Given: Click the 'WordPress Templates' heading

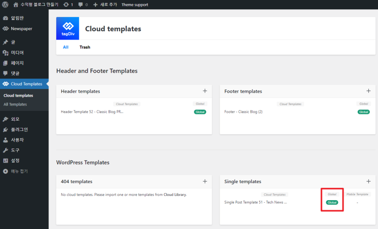Looking at the screenshot, I should pos(83,163).
